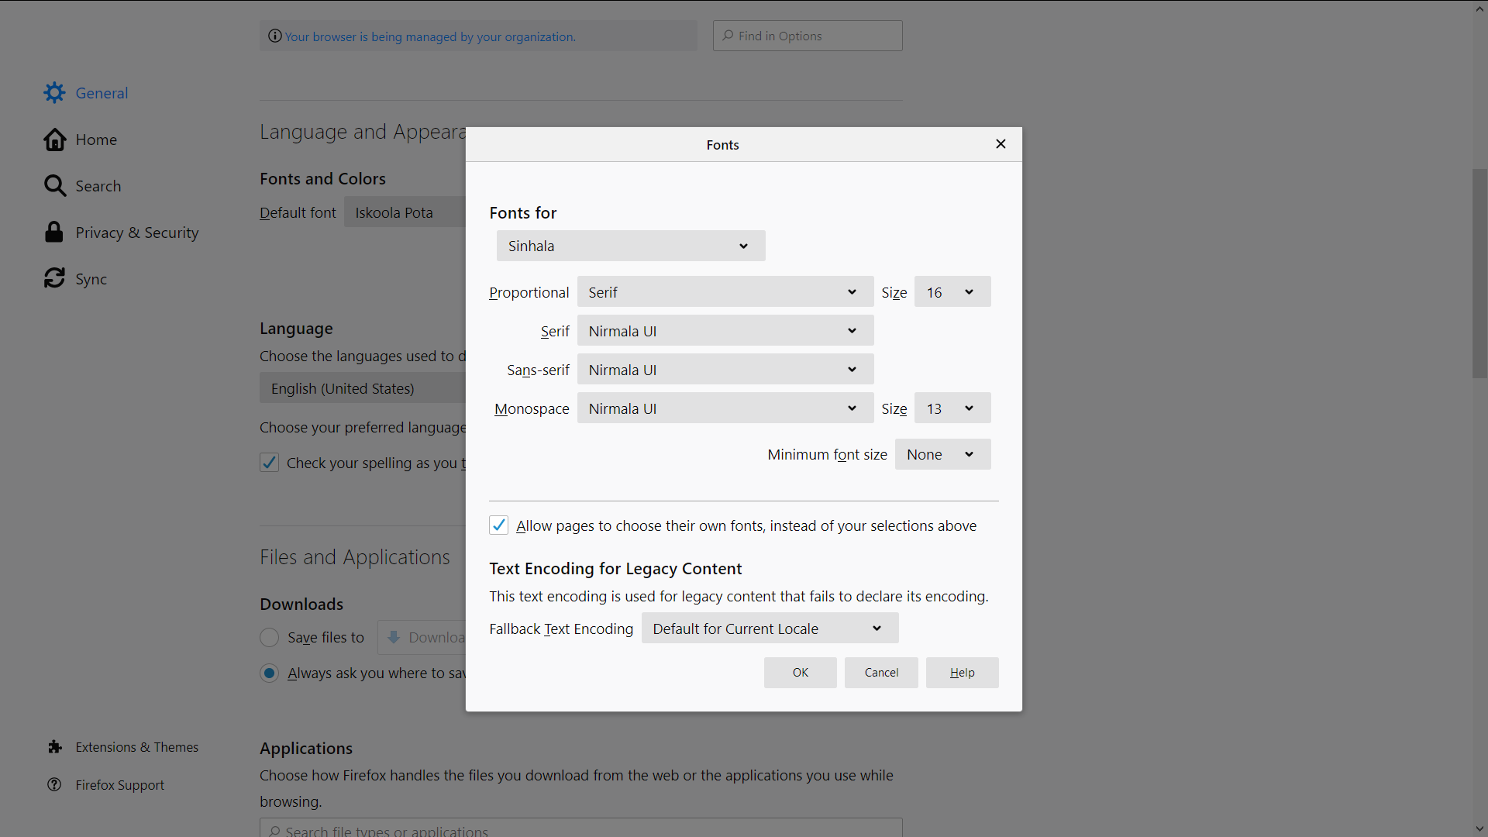Viewport: 1488px width, 837px height.
Task: Click the Extensions & Themes label
Action: click(137, 747)
